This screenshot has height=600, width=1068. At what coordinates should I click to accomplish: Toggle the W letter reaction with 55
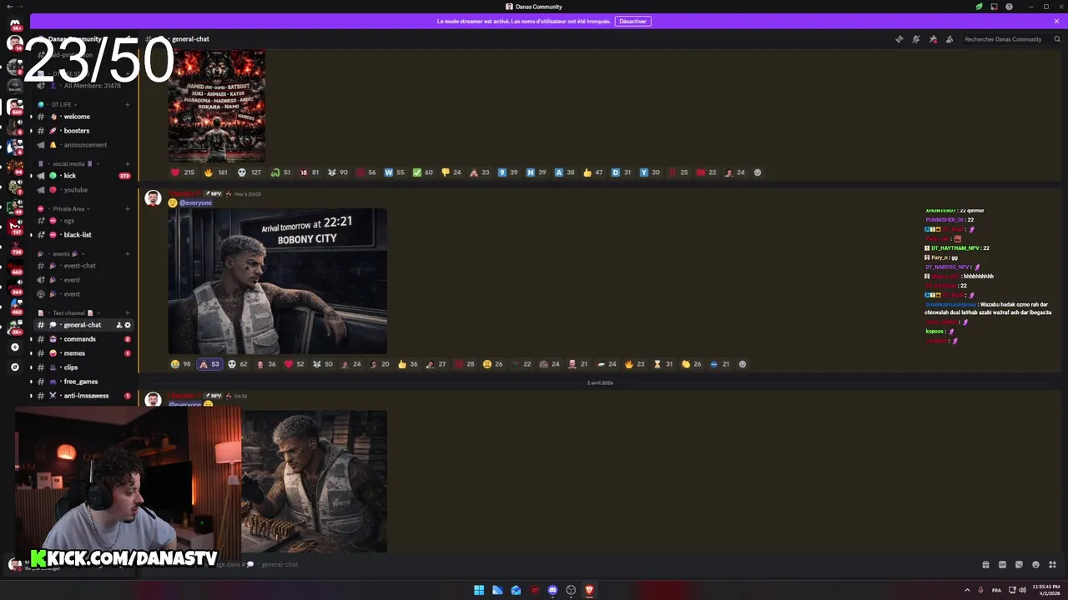395,172
